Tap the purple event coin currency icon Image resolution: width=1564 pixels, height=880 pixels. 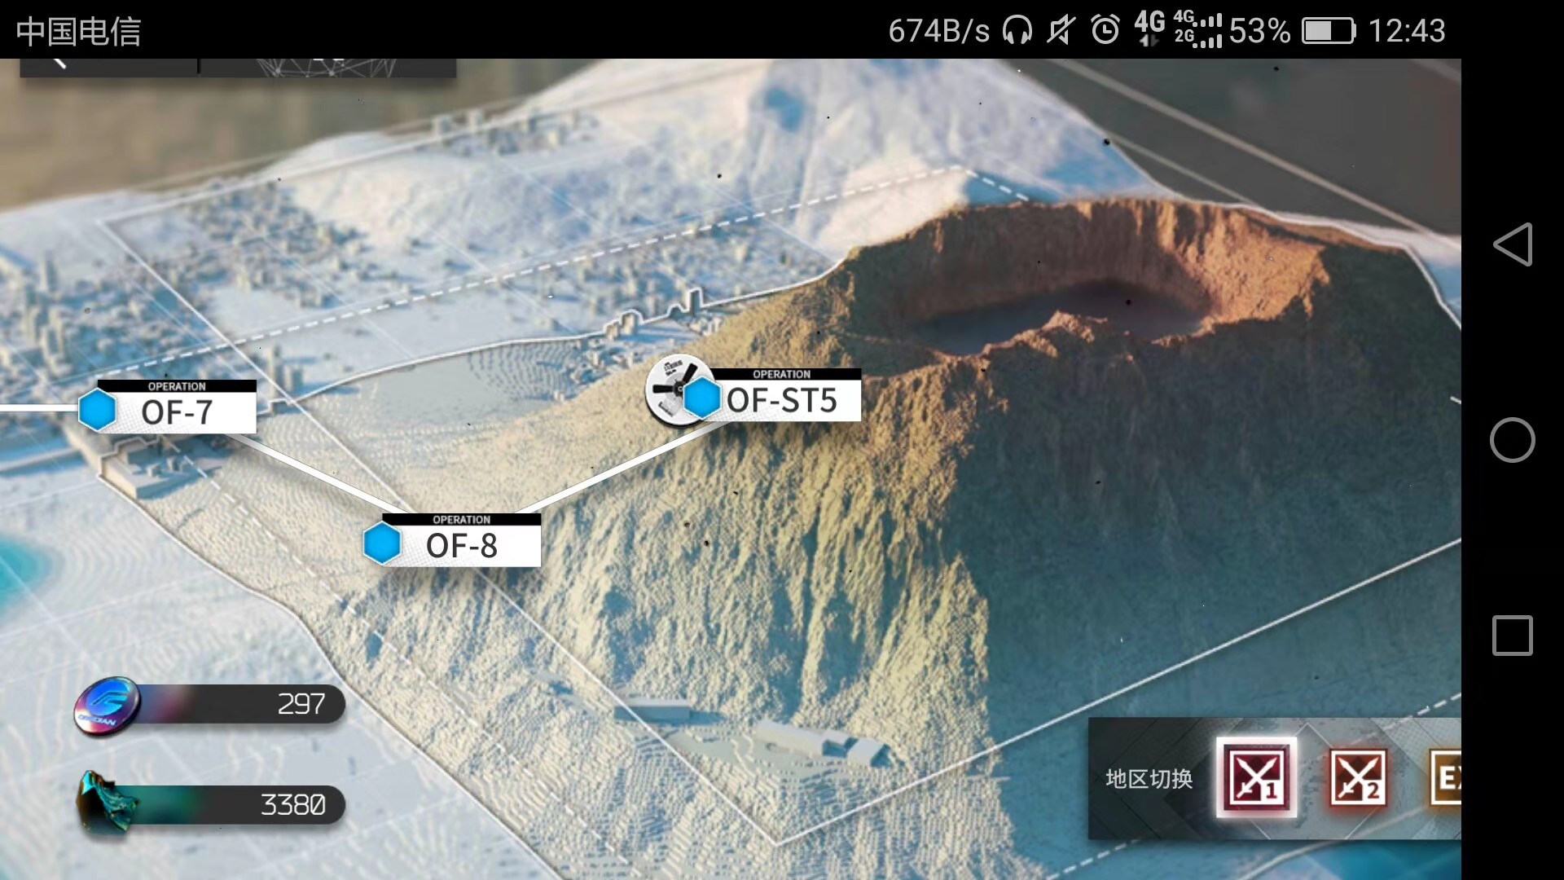108,706
